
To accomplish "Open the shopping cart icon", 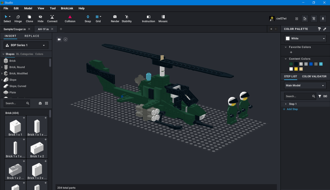I will 314,19.
